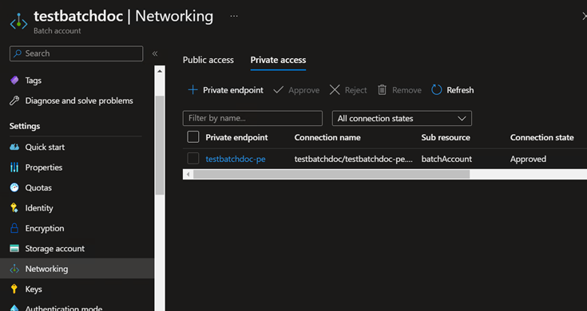Viewport: 587px width, 311px height.
Task: Click the Keys yellow key icon
Action: pyautogui.click(x=14, y=289)
